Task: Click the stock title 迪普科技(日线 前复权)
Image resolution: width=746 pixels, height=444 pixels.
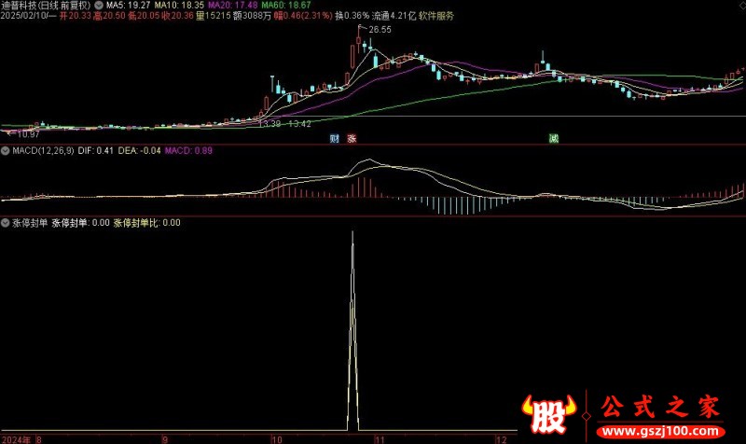Action: [x=46, y=6]
